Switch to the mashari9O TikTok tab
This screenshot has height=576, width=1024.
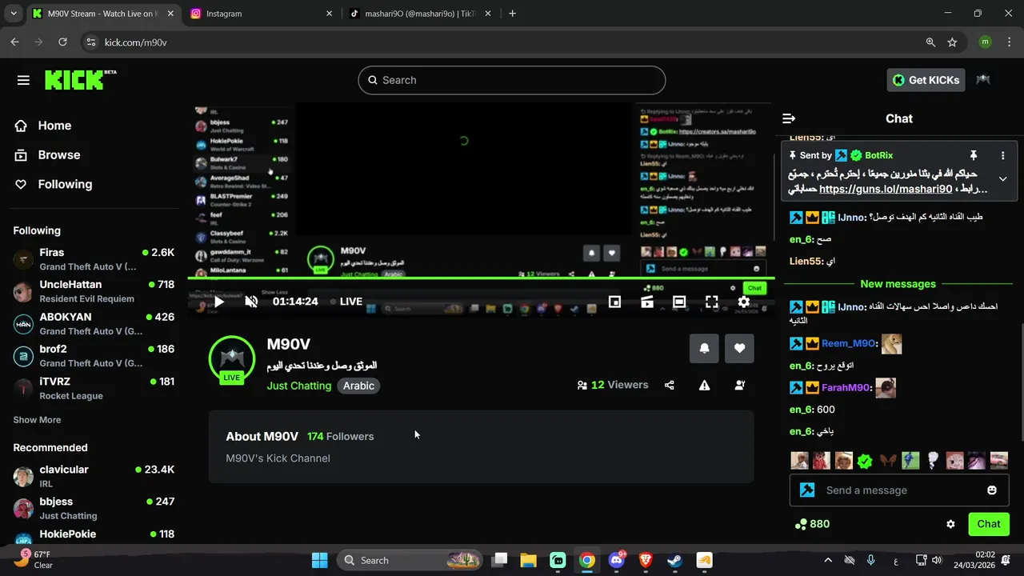(419, 14)
